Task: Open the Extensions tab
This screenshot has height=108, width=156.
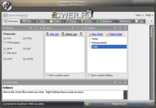Action: [x=104, y=21]
